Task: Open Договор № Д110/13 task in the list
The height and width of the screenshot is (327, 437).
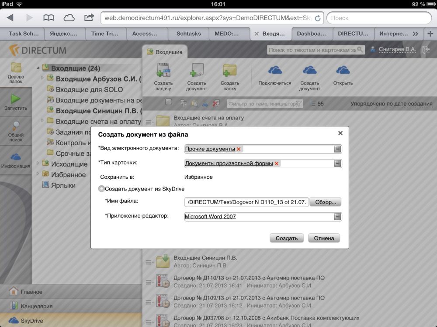Action: (x=249, y=278)
